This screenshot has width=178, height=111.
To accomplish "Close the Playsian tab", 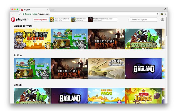I will coord(48,10).
